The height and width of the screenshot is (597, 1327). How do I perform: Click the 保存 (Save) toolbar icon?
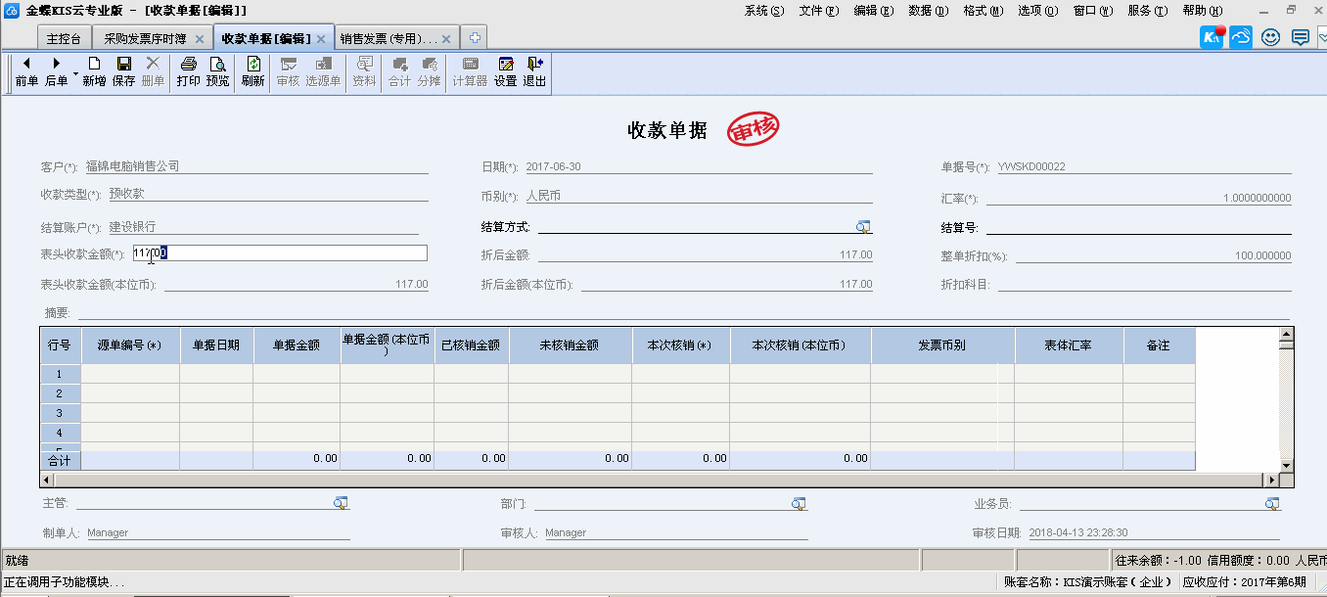tap(123, 71)
